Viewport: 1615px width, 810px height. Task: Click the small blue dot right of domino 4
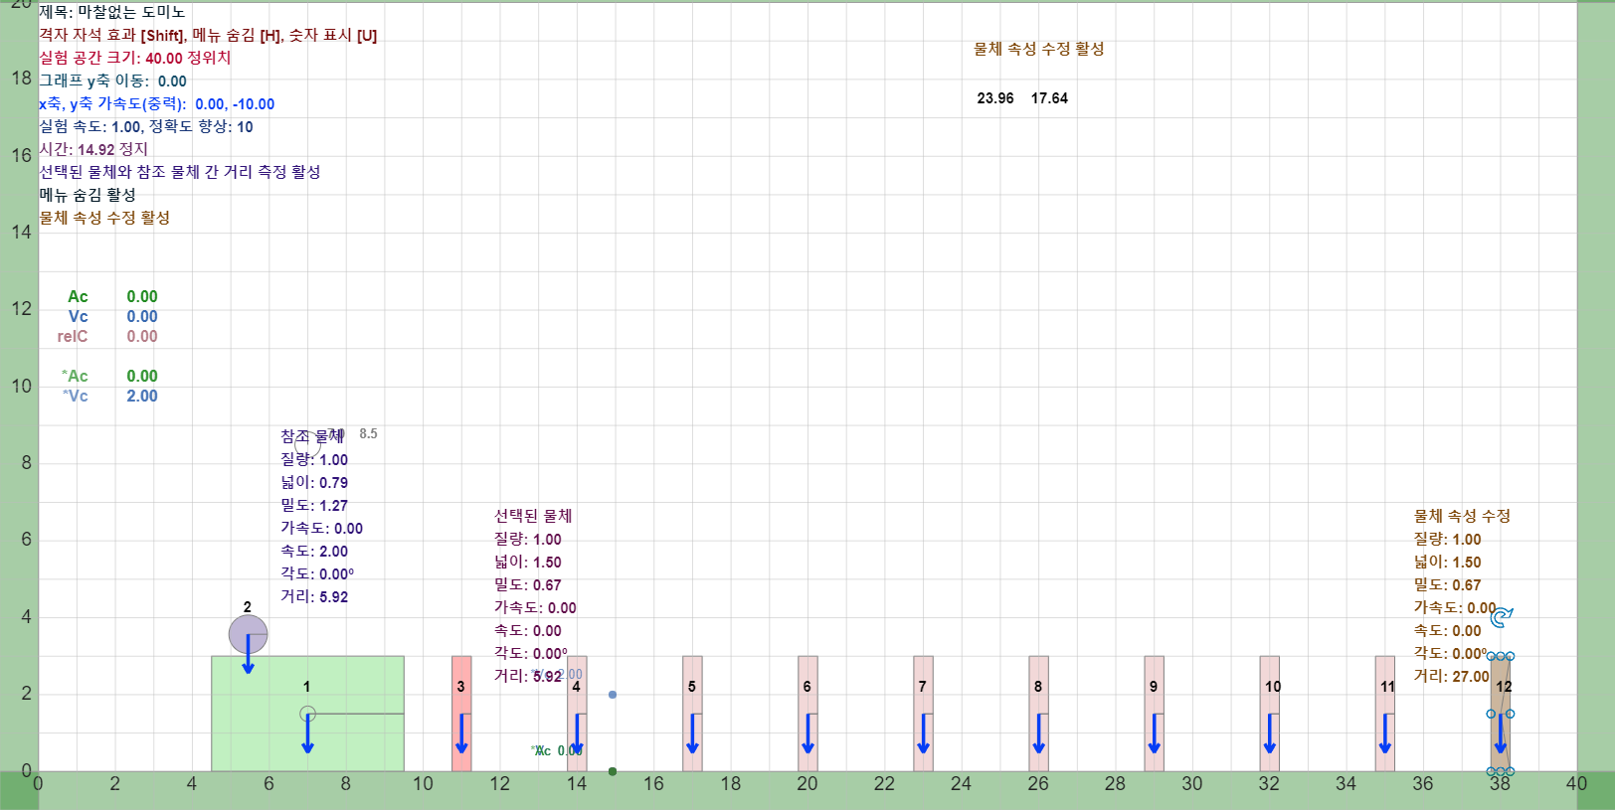[612, 695]
